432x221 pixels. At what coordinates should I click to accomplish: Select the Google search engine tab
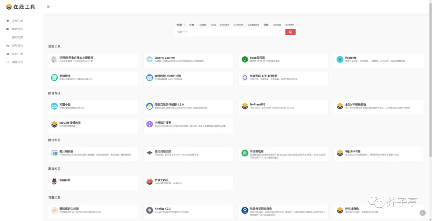(x=202, y=25)
